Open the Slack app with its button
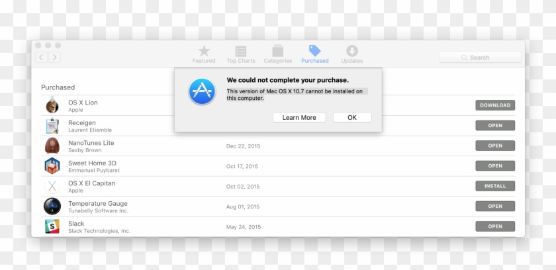Image resolution: width=556 pixels, height=270 pixels. [494, 226]
